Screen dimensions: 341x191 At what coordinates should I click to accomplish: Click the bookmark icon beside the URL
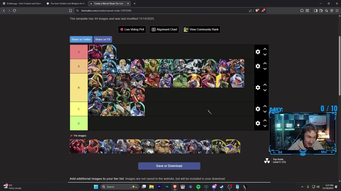pyautogui.click(x=70, y=11)
